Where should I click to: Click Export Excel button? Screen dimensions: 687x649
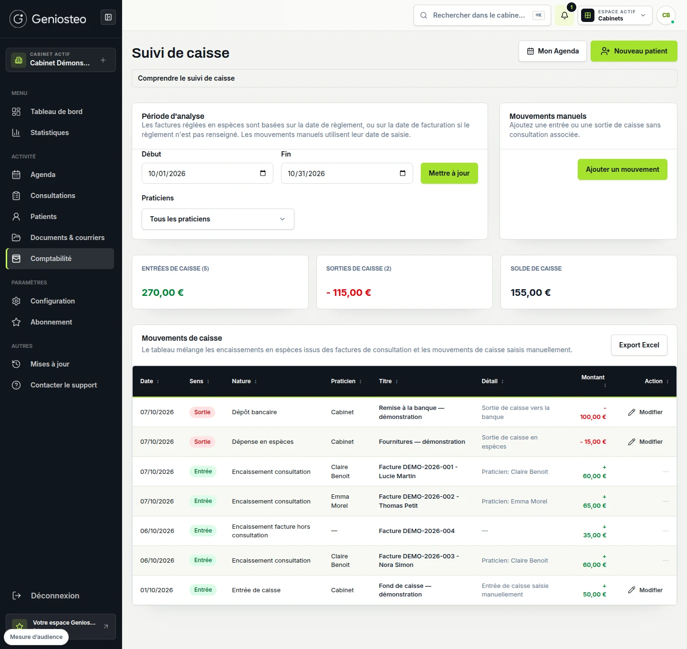point(639,345)
